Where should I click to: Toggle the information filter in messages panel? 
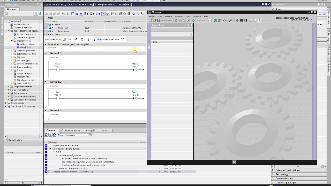[54, 135]
